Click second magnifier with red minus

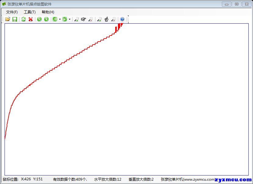pos(114,19)
